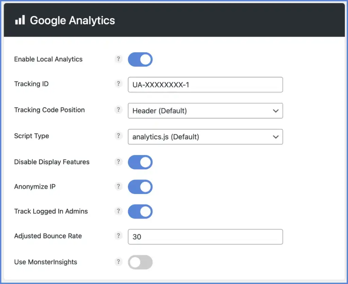The height and width of the screenshot is (284, 348).
Task: Click the Adjusted Bounce Rate label
Action: pyautogui.click(x=48, y=236)
